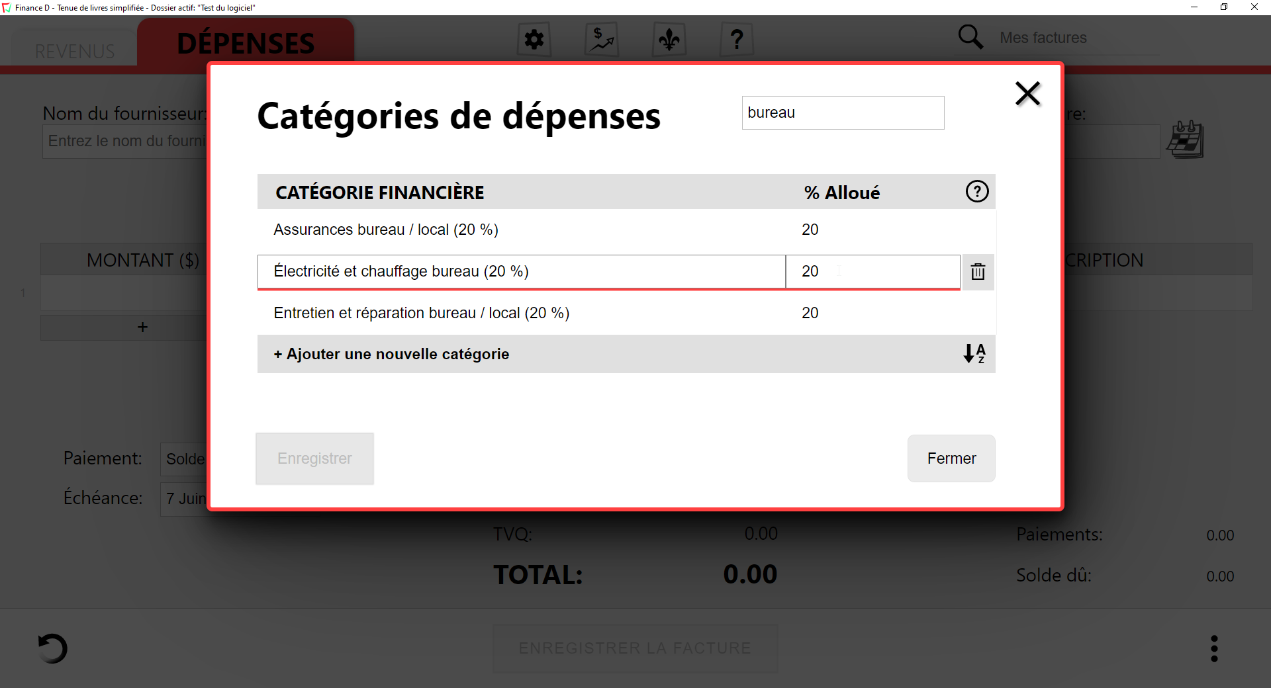Click the 20 value for Assurances bureau

click(x=810, y=230)
